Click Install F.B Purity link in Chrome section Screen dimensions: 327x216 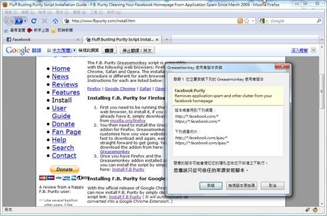(125, 197)
